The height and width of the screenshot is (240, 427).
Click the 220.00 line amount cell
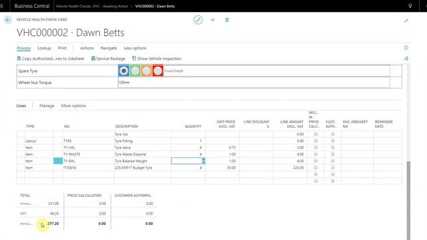pos(290,167)
